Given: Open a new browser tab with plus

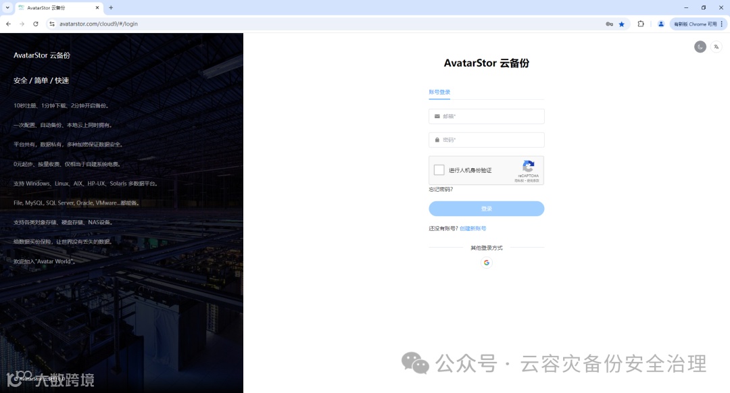Looking at the screenshot, I should point(111,7).
